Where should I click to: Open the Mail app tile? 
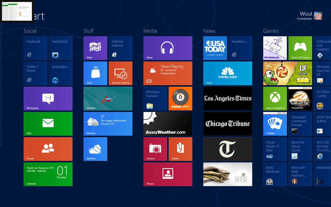click(x=48, y=124)
